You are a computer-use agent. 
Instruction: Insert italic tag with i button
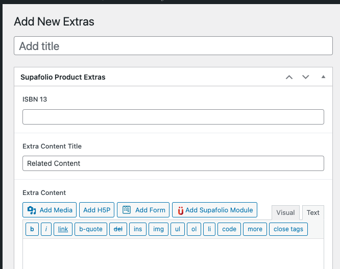(x=46, y=229)
